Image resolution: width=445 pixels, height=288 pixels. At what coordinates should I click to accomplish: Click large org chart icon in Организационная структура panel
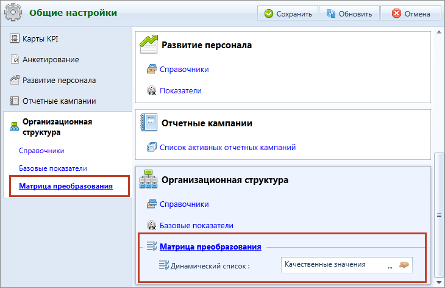tap(148, 179)
